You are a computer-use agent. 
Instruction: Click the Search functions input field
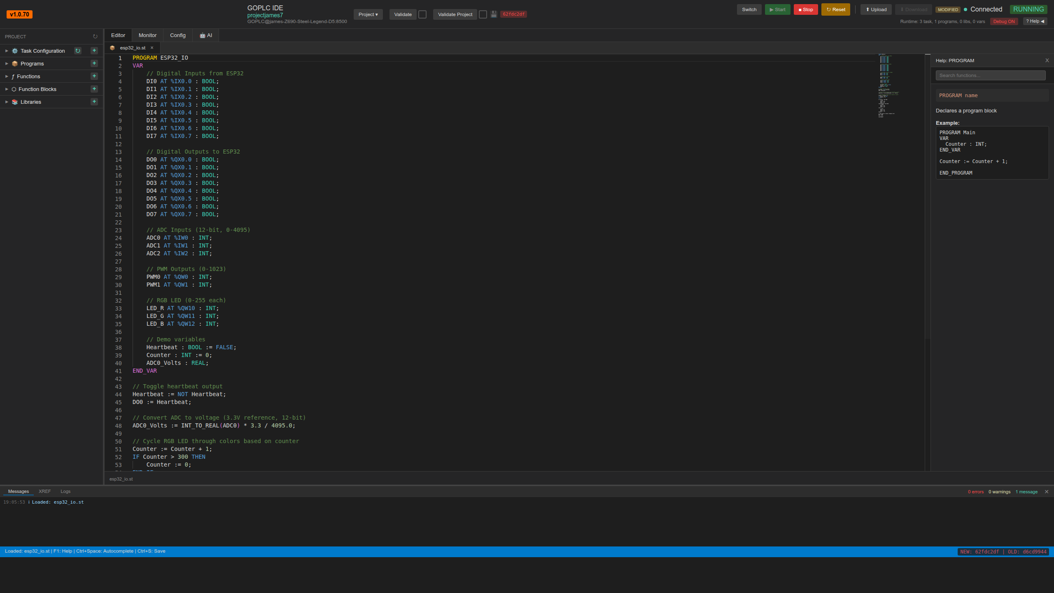click(991, 75)
